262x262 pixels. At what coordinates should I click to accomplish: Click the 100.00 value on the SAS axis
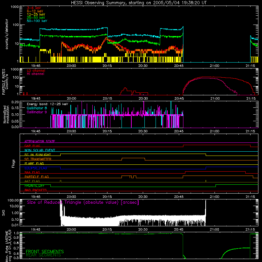[13, 200]
